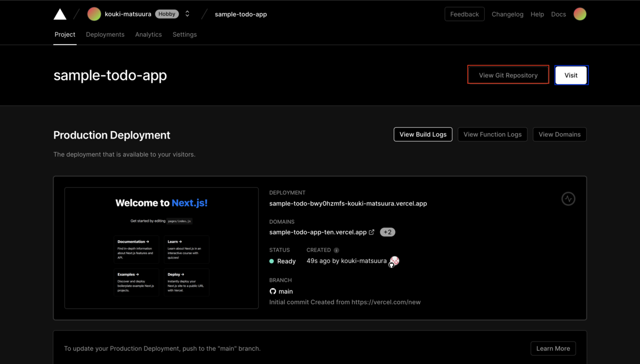
Task: Click the kouki-matsuura team avatar
Action: tap(94, 14)
